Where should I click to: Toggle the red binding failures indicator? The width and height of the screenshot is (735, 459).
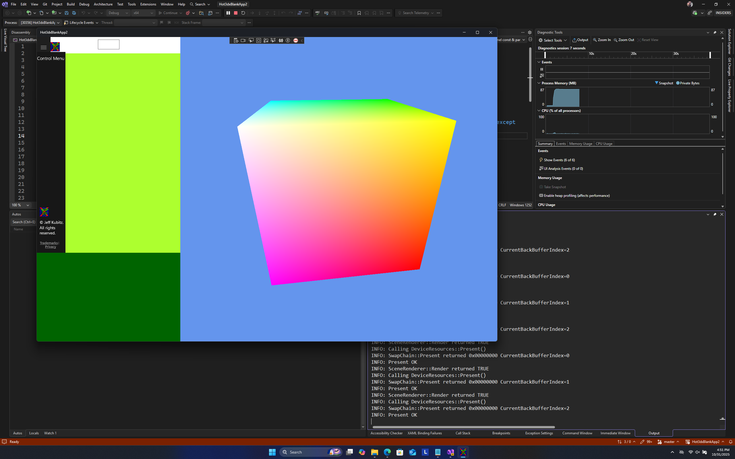pos(295,40)
